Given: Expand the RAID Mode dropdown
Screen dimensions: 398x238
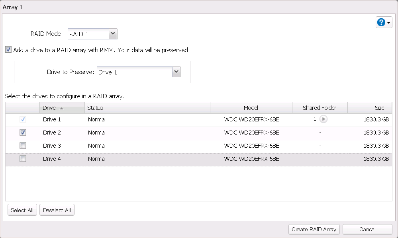Looking at the screenshot, I should click(113, 34).
